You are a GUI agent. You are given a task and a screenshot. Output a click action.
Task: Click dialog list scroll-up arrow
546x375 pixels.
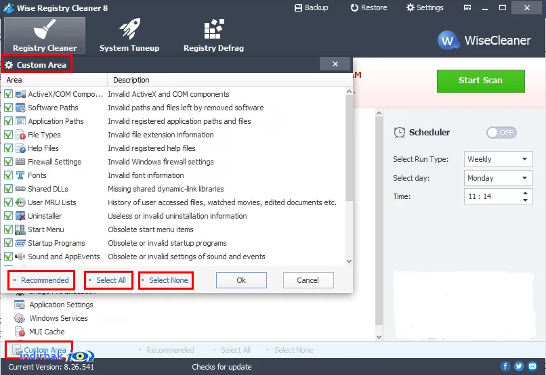pos(349,91)
